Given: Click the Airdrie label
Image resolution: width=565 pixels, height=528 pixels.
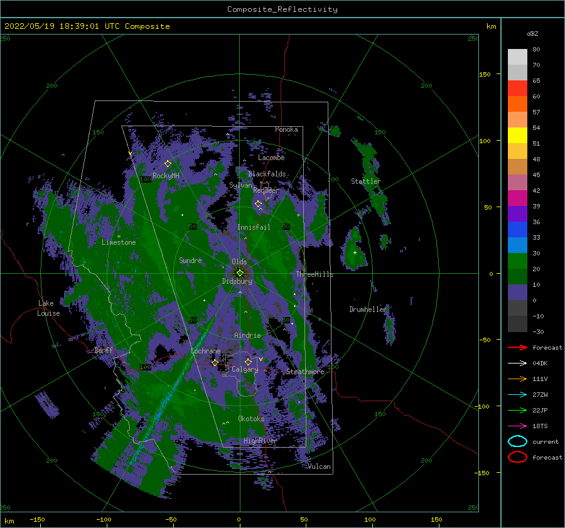Looking at the screenshot, I should pyautogui.click(x=247, y=335).
